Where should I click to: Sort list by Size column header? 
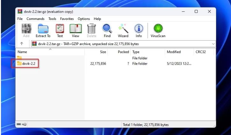[96, 52]
